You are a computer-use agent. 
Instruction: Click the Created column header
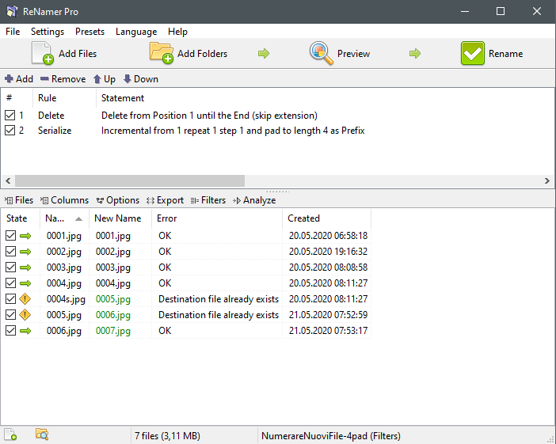[x=326, y=218]
